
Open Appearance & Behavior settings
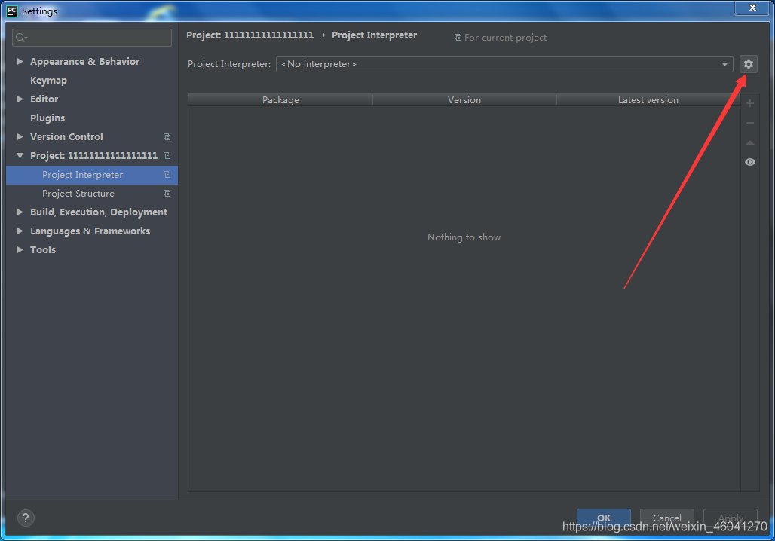[84, 61]
